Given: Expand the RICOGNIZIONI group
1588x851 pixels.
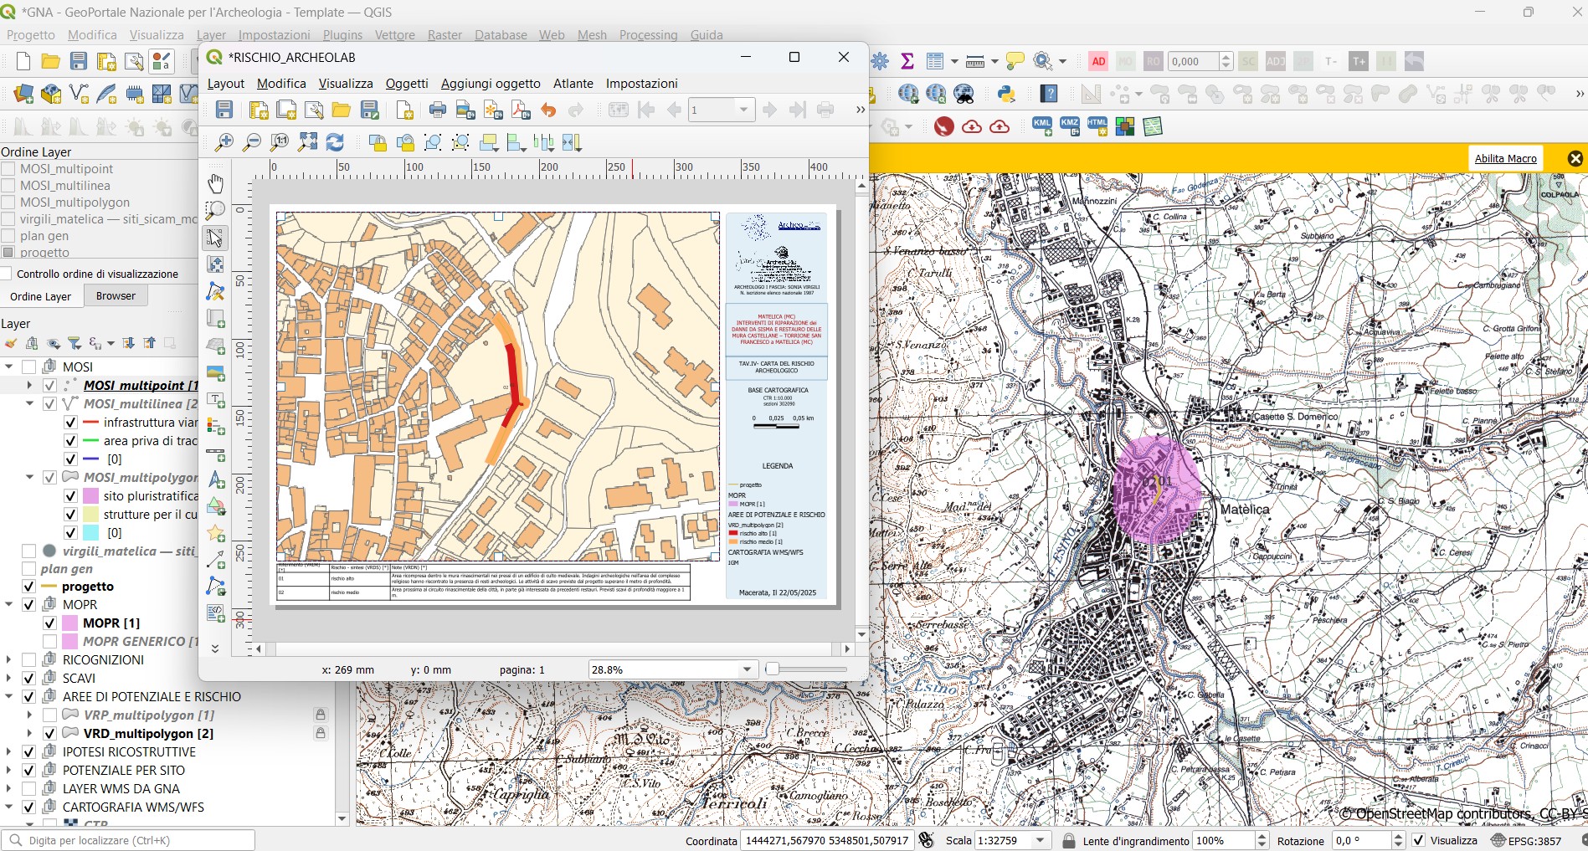Looking at the screenshot, I should coord(9,660).
